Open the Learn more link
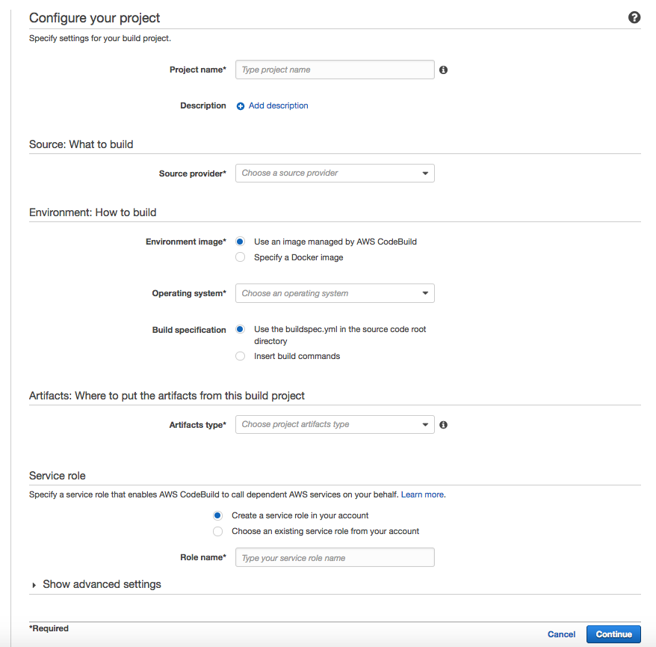Screen dimensions: 656x647 point(422,494)
